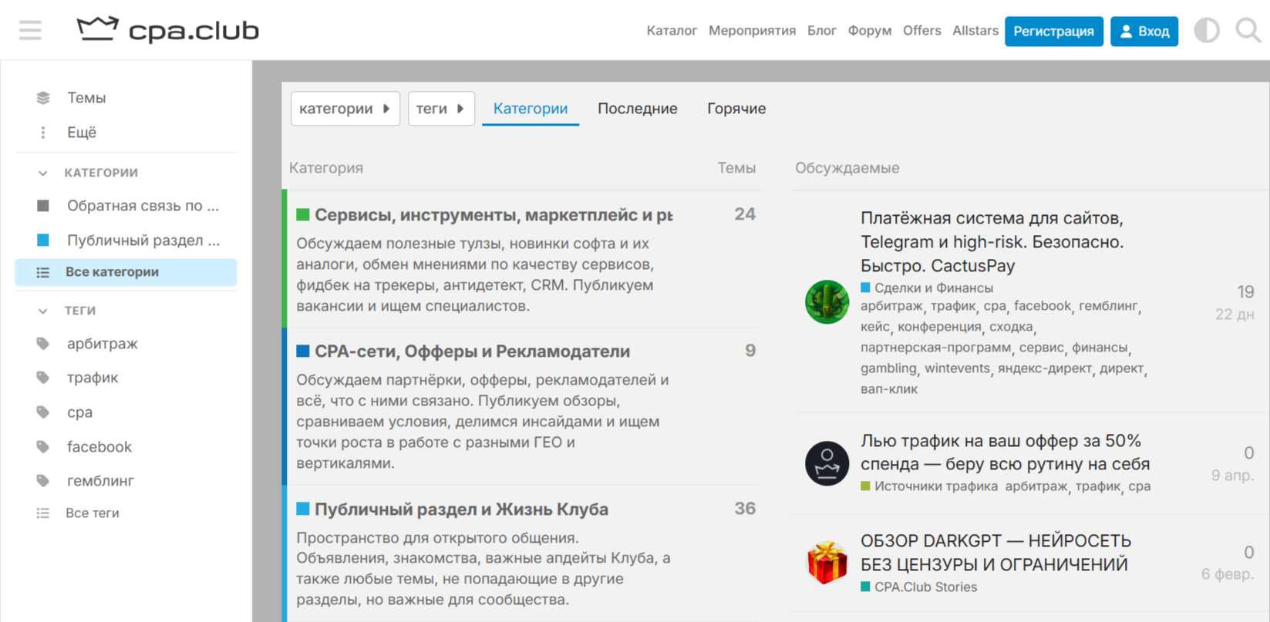Click the Вход login button
The height and width of the screenshot is (622, 1270).
(1144, 32)
